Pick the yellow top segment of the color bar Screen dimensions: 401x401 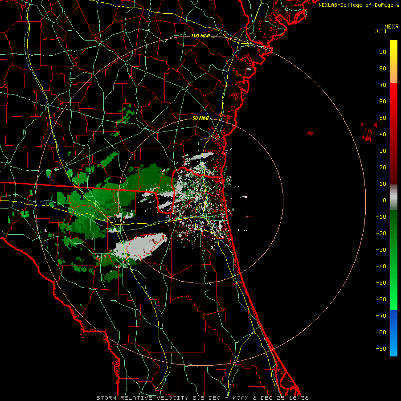(393, 61)
